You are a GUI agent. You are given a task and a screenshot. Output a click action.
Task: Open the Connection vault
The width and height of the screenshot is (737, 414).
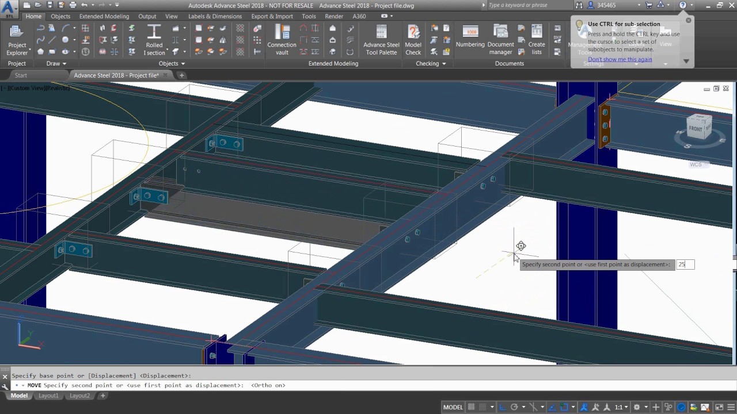point(282,40)
